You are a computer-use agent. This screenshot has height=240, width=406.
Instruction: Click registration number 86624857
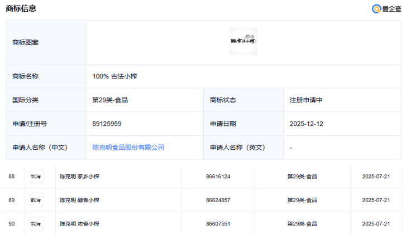tap(218, 200)
